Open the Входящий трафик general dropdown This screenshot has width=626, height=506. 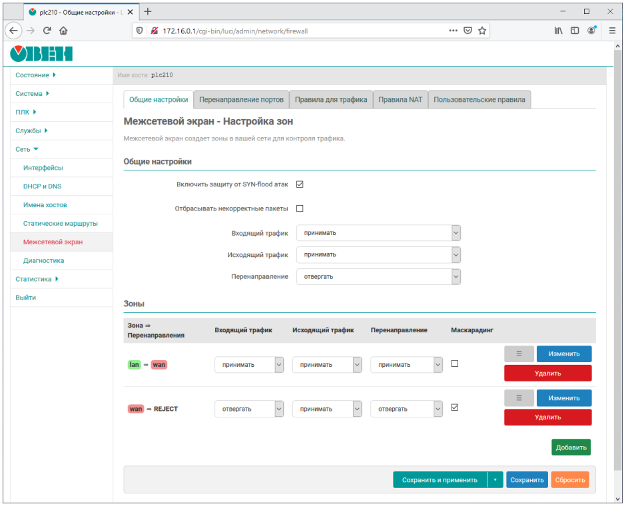[x=378, y=233]
